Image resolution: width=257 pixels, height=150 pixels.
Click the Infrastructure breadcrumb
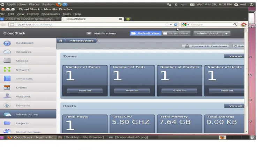[x=81, y=41]
